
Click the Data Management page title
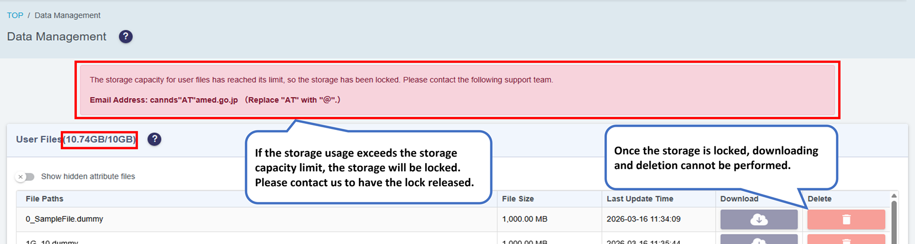[x=57, y=37]
